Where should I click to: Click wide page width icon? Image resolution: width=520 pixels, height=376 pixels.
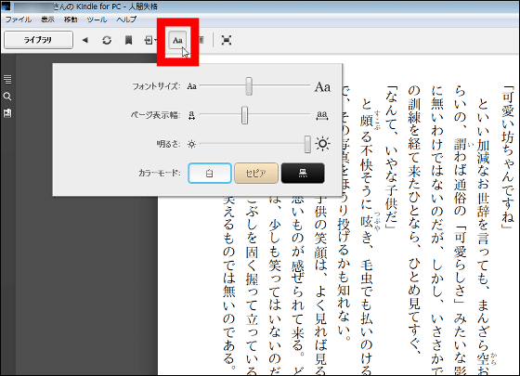(322, 115)
